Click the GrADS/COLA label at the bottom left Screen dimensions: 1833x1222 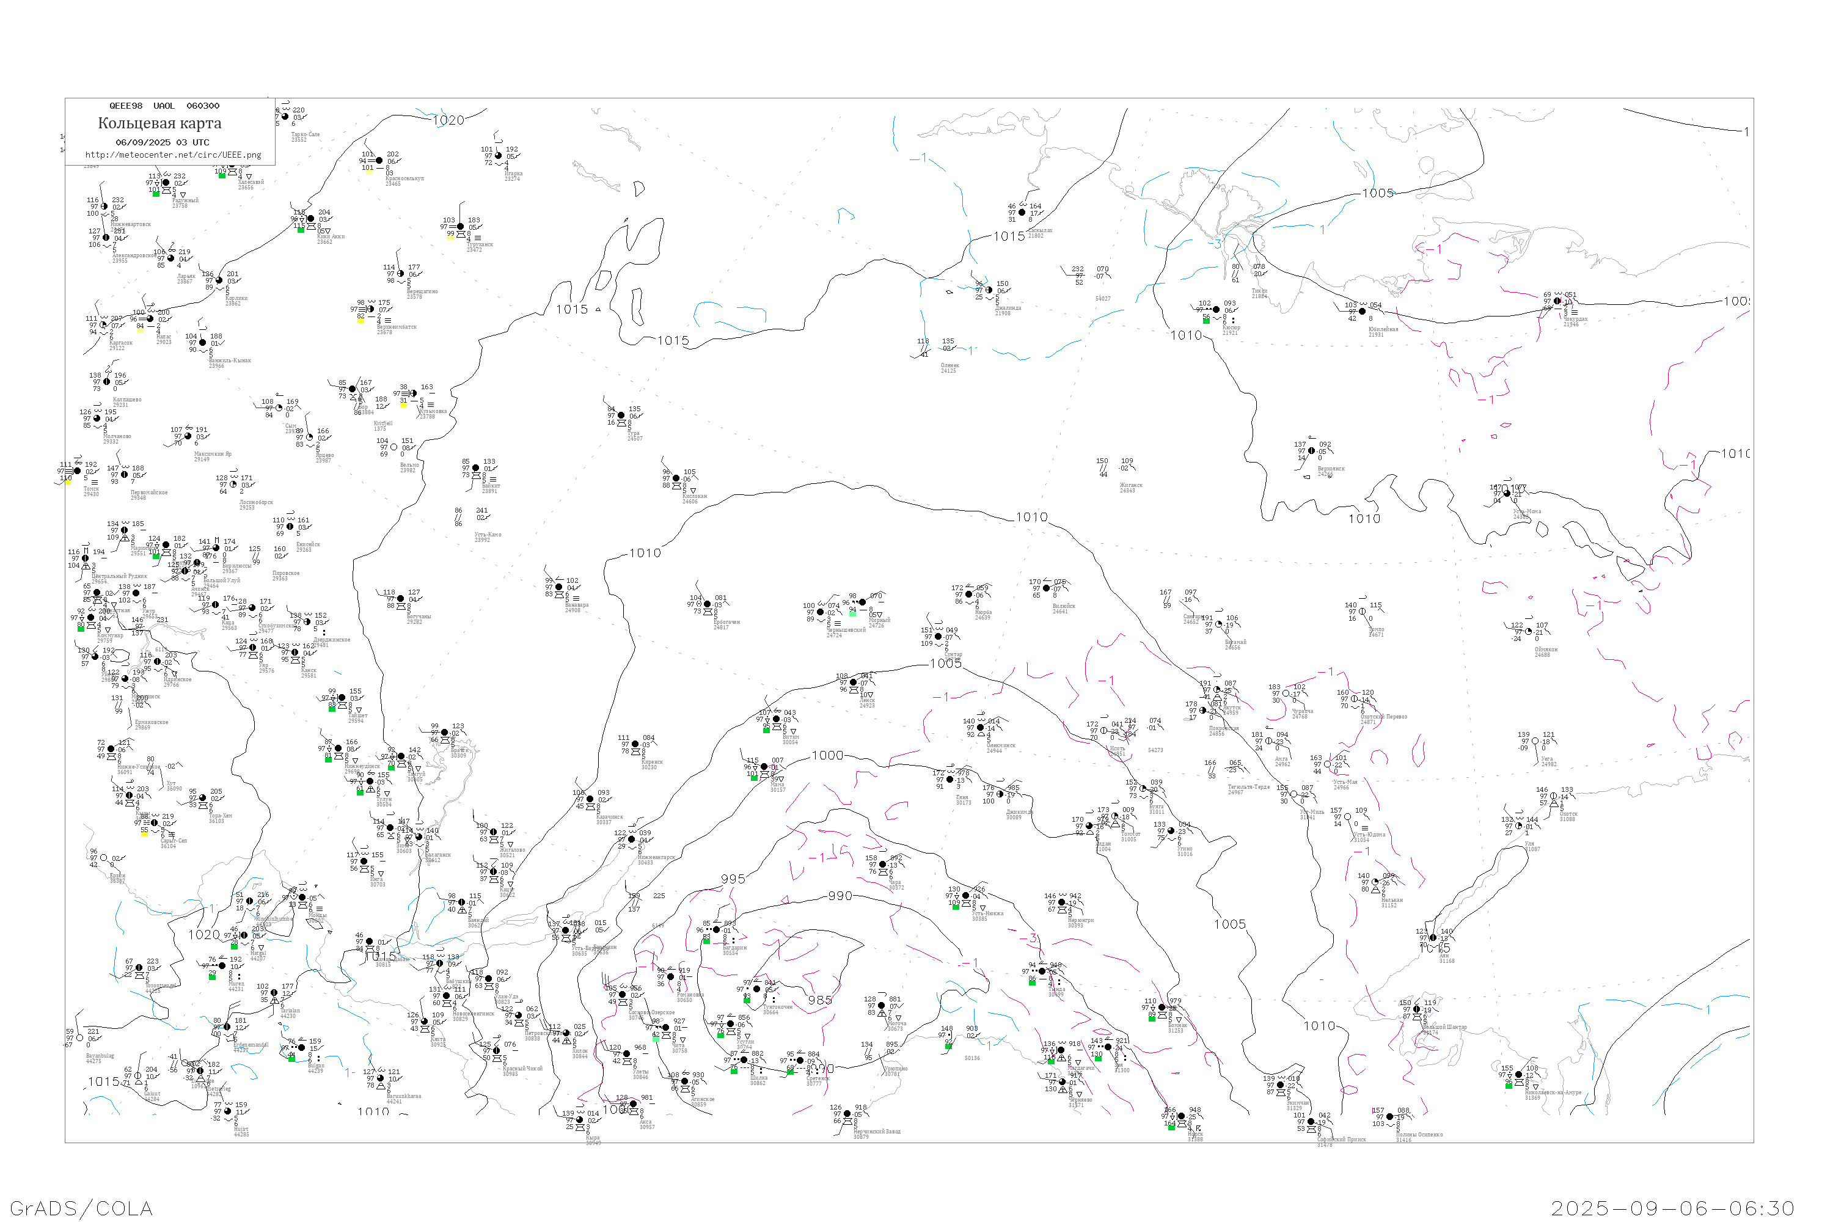pos(81,1208)
